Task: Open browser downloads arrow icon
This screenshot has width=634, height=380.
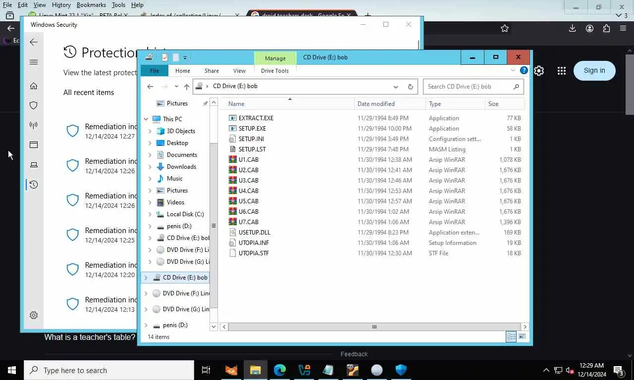Action: point(572,29)
